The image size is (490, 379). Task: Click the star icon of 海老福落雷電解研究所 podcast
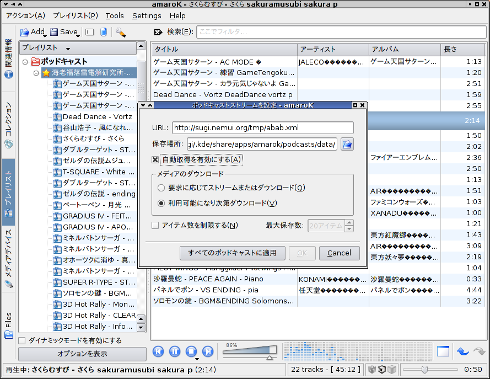click(46, 73)
